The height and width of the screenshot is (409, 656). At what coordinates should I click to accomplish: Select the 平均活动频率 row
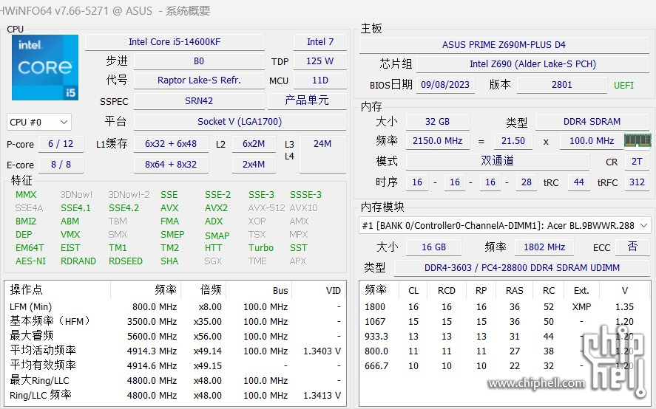pyautogui.click(x=175, y=351)
